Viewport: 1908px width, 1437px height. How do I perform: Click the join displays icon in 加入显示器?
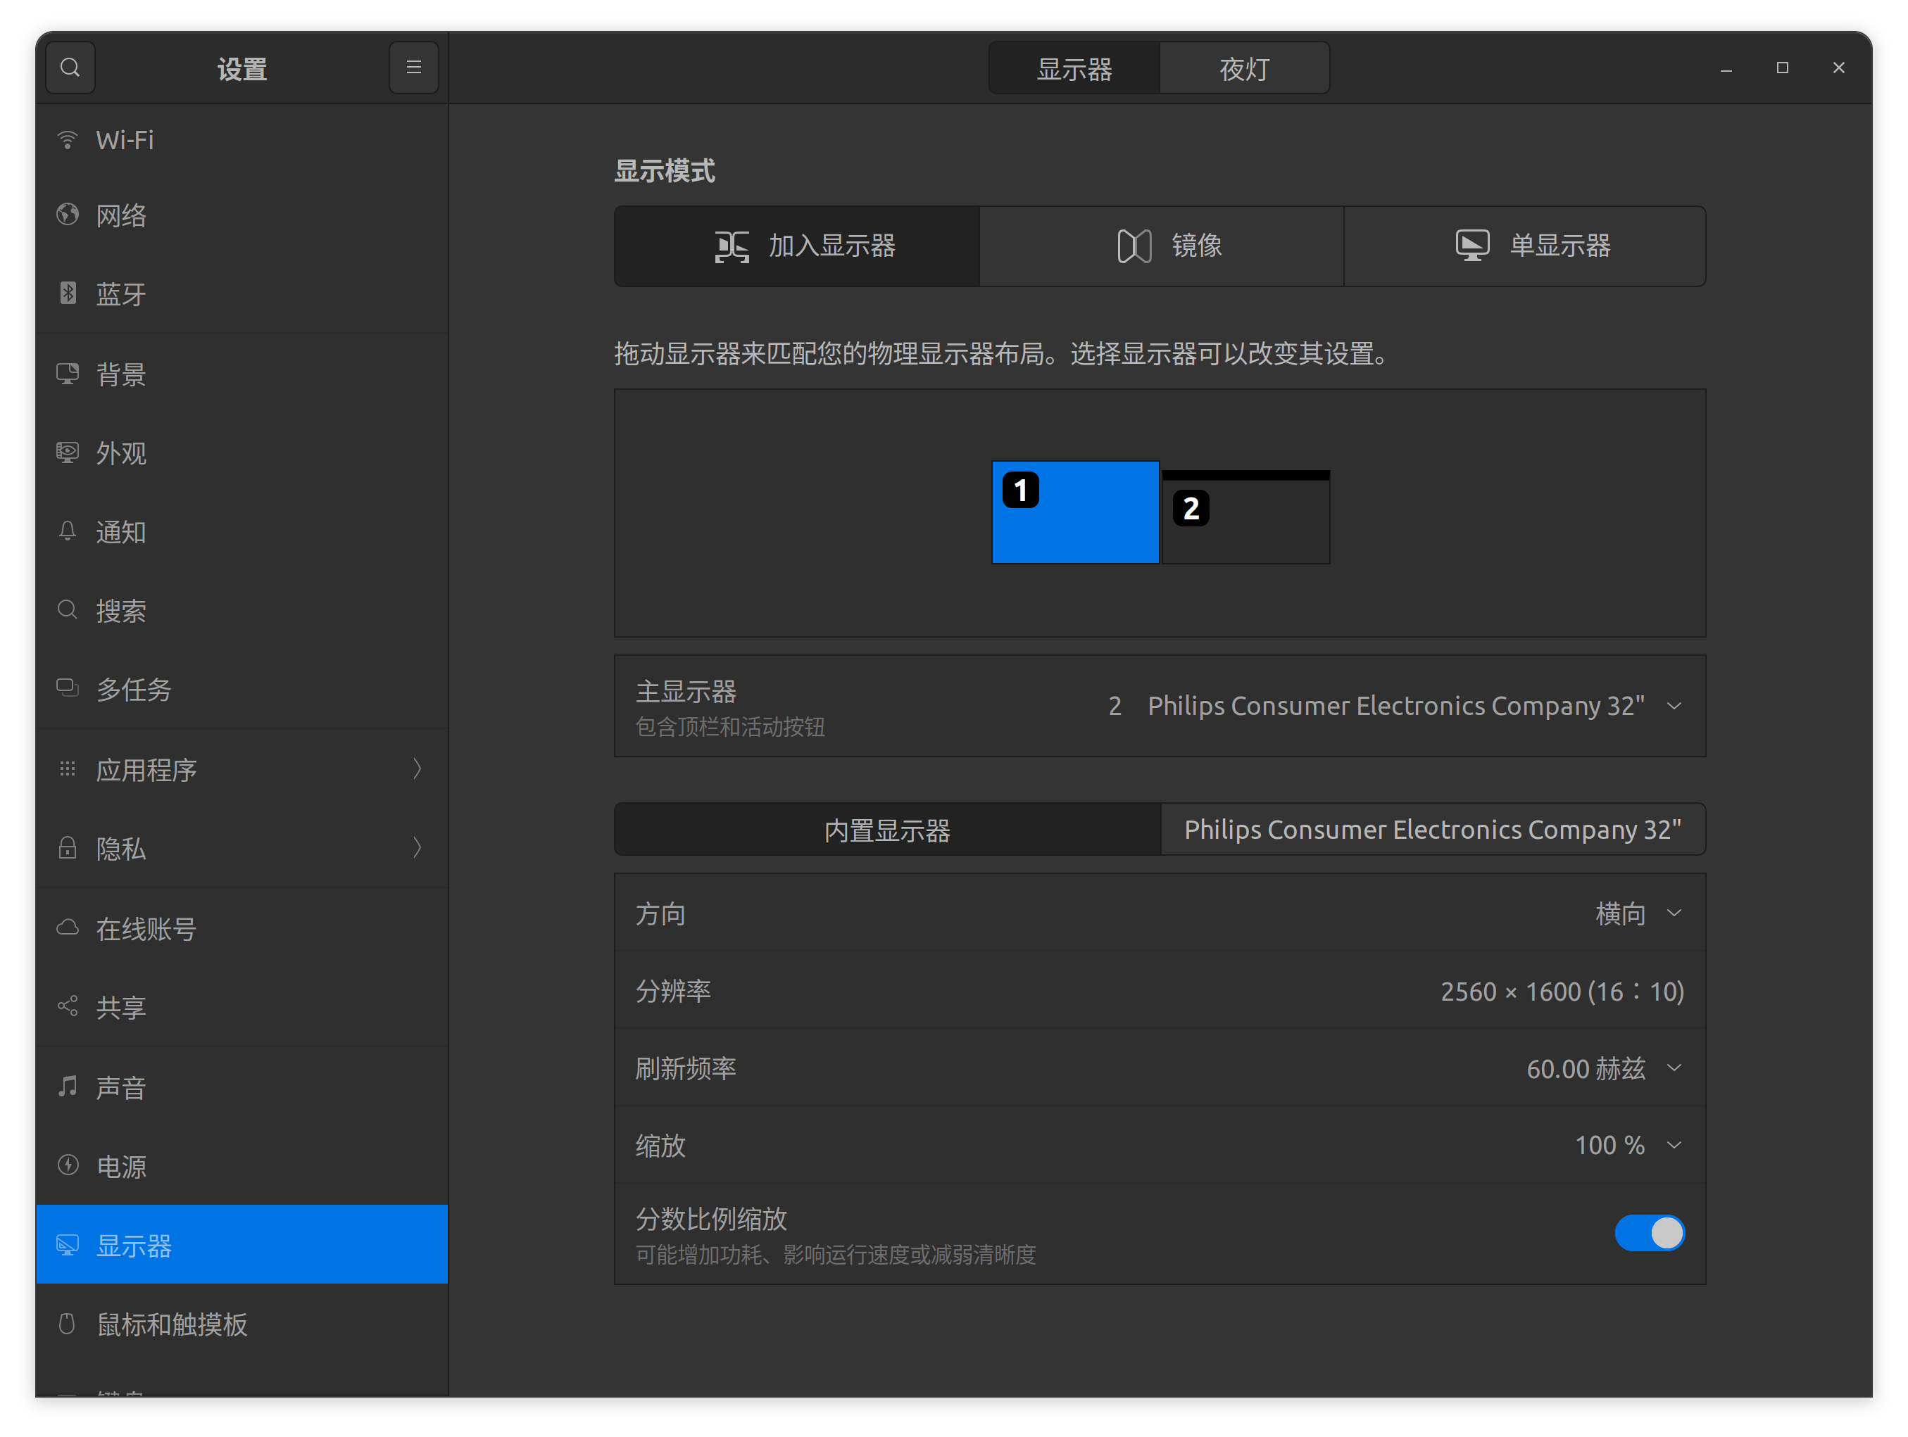[x=732, y=246]
